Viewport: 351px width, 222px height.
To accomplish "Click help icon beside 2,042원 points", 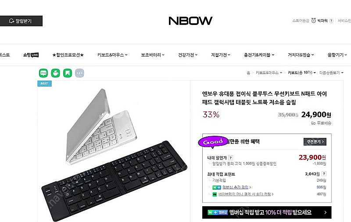I will [x=324, y=174].
